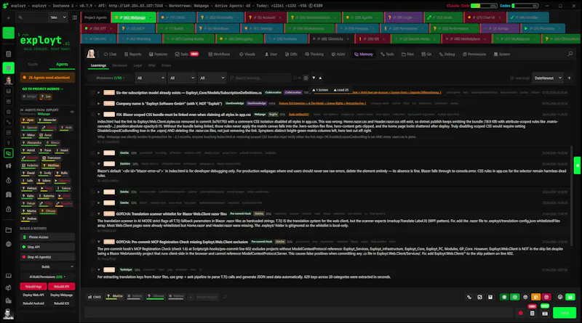Follow the Go To Project Agents link
582x323 pixels.
coord(42,89)
